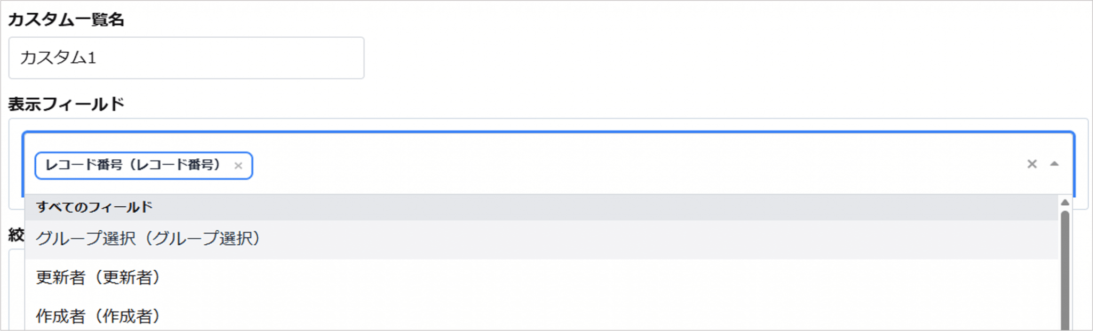Click the partly hidden box below 絞
The width and height of the screenshot is (1093, 331).
click(x=16, y=288)
